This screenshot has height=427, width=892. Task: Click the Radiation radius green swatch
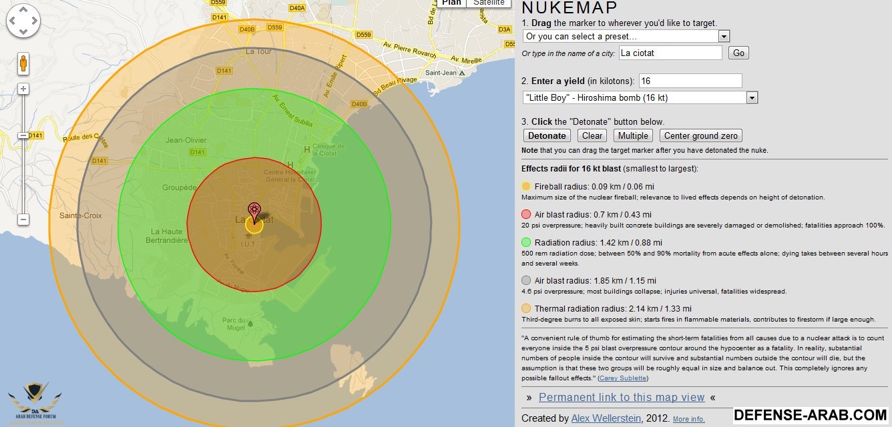point(526,242)
